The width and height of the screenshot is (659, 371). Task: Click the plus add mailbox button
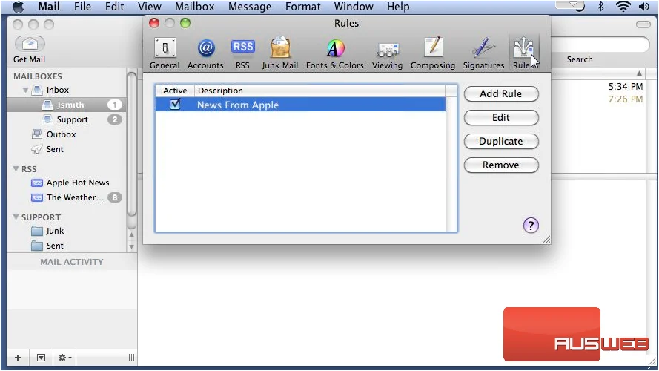(x=18, y=358)
